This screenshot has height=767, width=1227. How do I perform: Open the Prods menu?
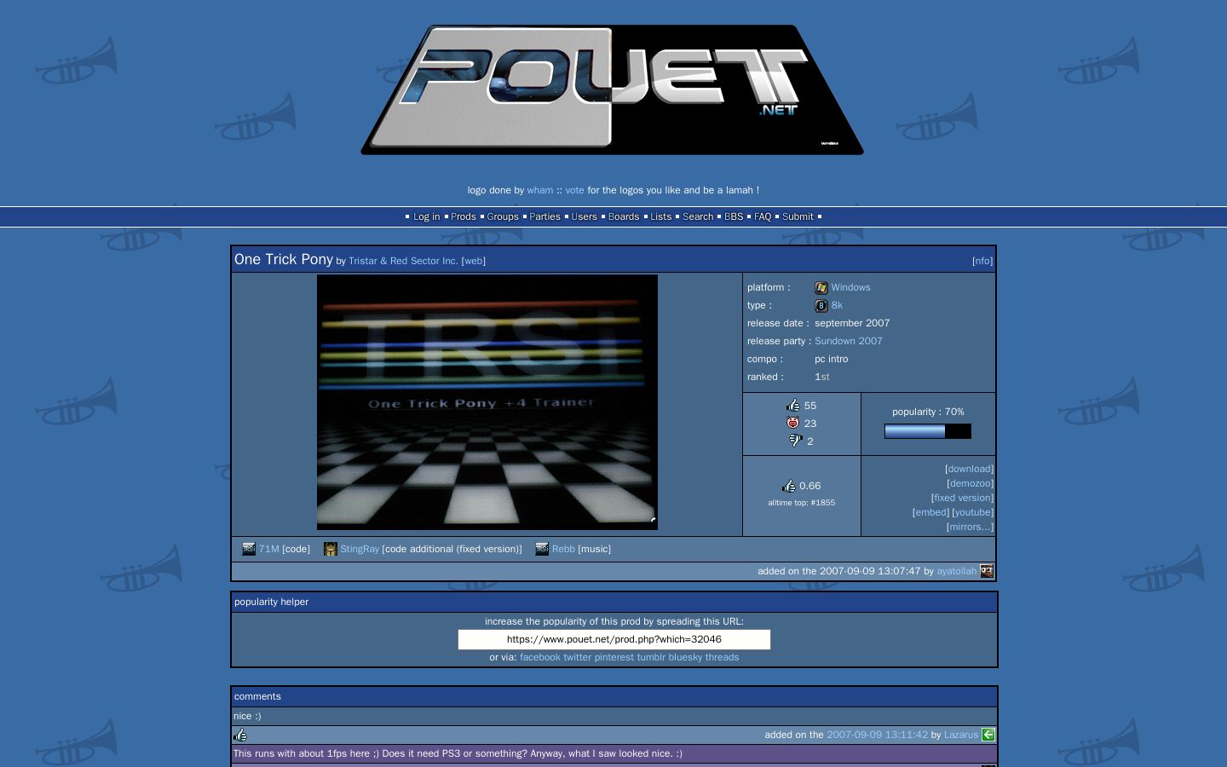[464, 216]
